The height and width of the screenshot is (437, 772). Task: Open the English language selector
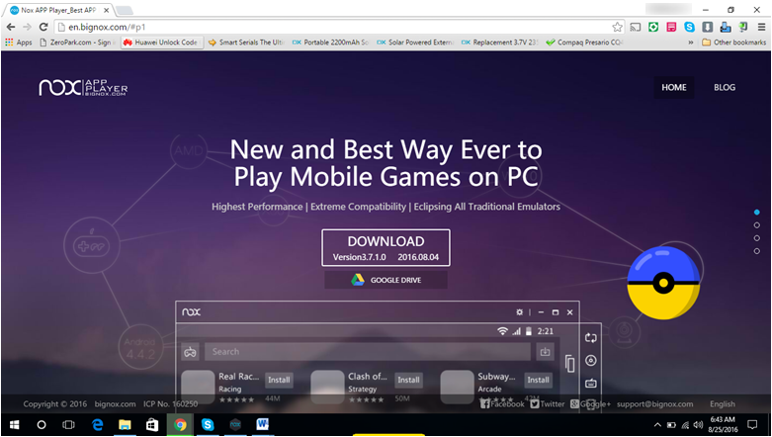tap(723, 404)
